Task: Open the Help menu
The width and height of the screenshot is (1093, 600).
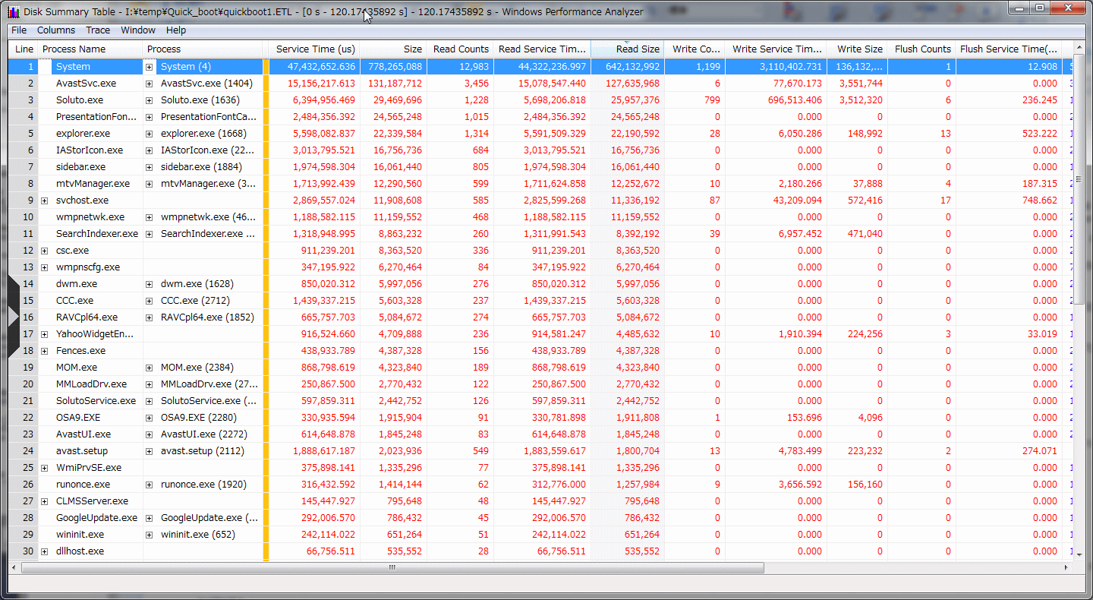Action: tap(176, 30)
